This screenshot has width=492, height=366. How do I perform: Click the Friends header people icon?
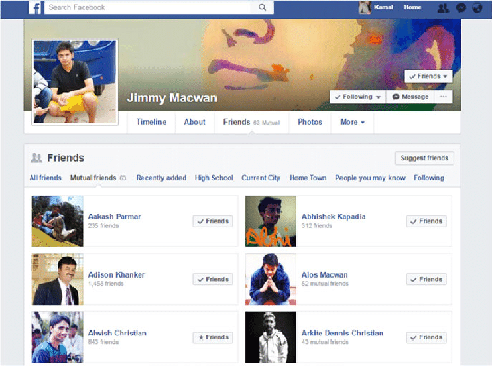point(36,158)
